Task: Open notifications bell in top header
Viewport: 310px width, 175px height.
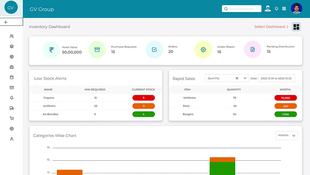Action: tap(276, 9)
